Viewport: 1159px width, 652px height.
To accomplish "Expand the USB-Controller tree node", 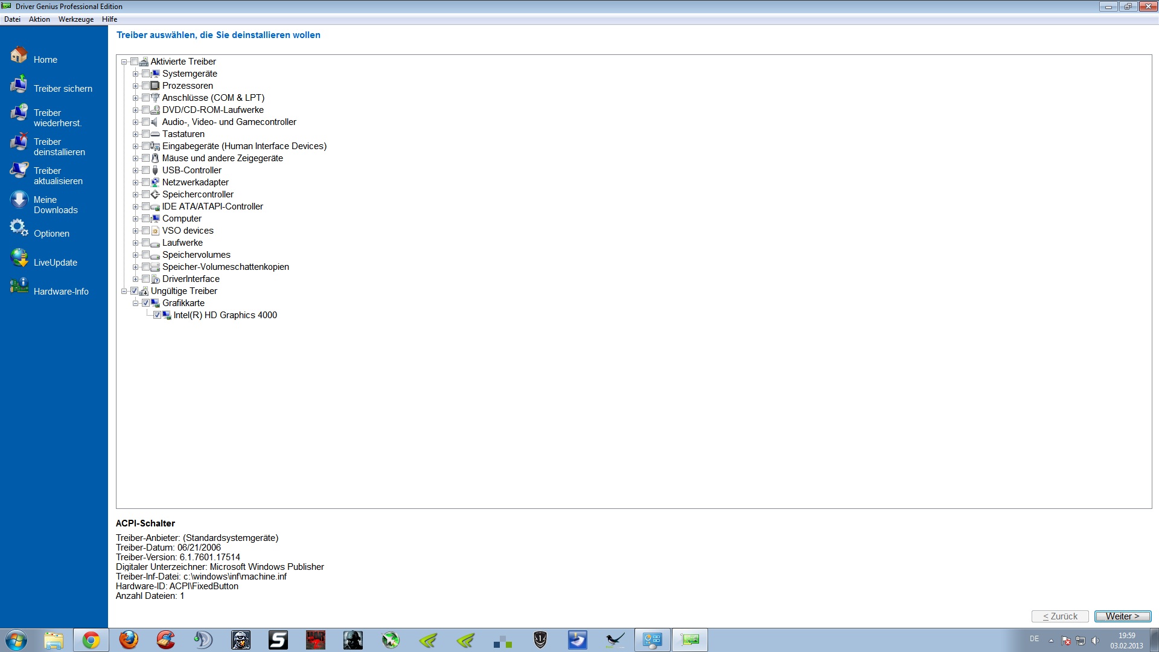I will point(135,171).
